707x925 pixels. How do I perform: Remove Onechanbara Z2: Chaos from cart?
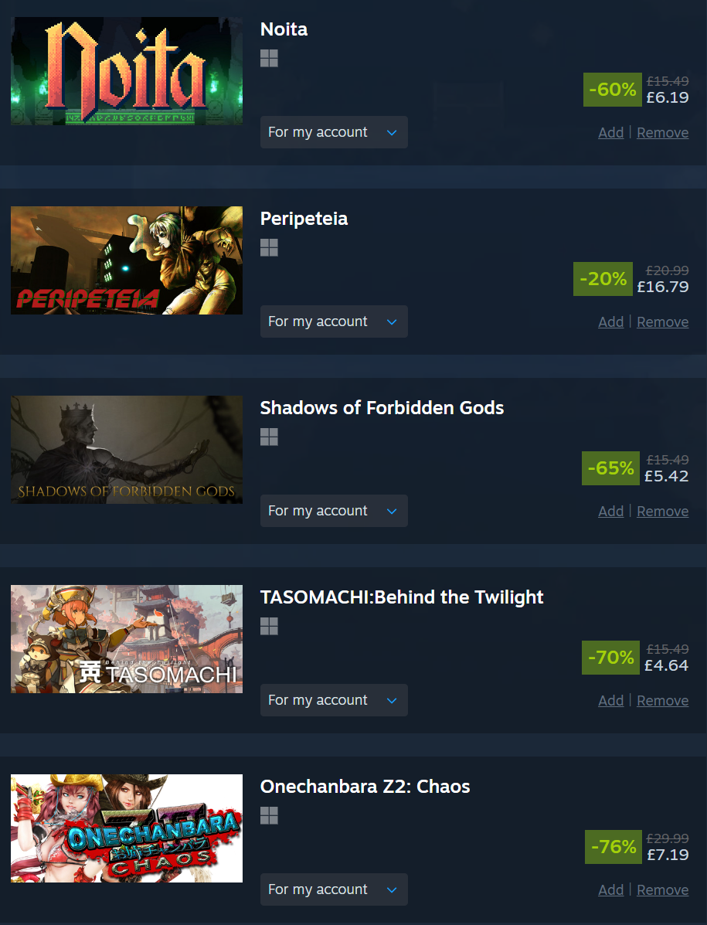point(662,890)
